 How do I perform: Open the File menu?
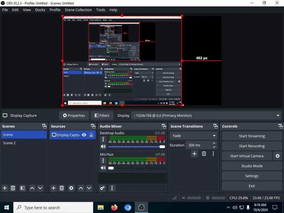pos(5,10)
